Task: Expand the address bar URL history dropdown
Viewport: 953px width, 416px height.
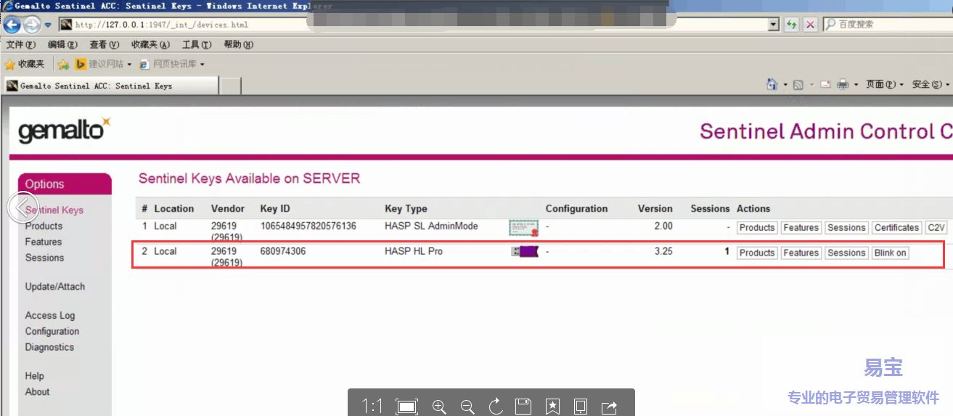Action: click(x=774, y=25)
